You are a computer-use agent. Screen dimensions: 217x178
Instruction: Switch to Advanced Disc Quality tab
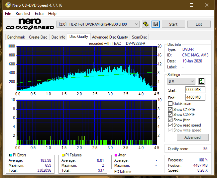110,37
